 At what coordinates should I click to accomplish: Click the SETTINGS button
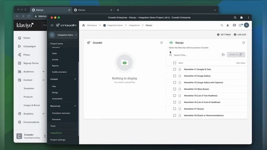tap(224, 35)
